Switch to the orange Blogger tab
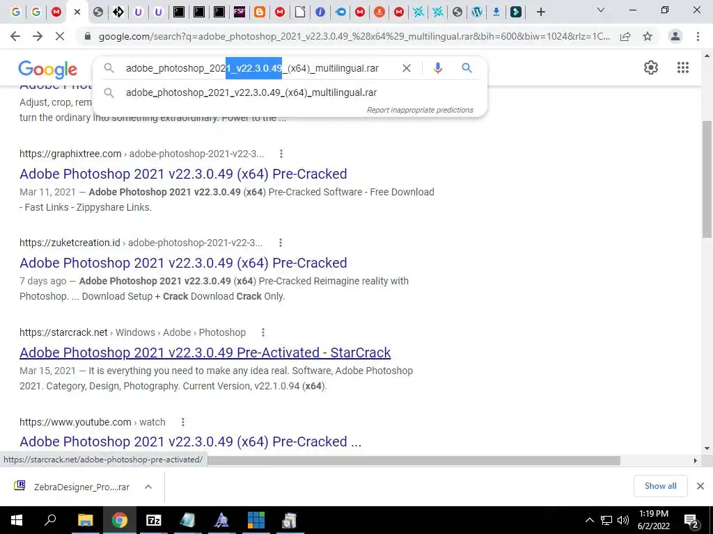 260,12
